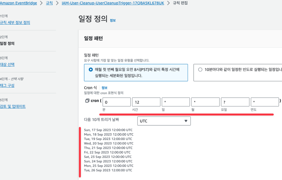Click the 분 cron input field
Screen dimensions: 282x180
117,102
